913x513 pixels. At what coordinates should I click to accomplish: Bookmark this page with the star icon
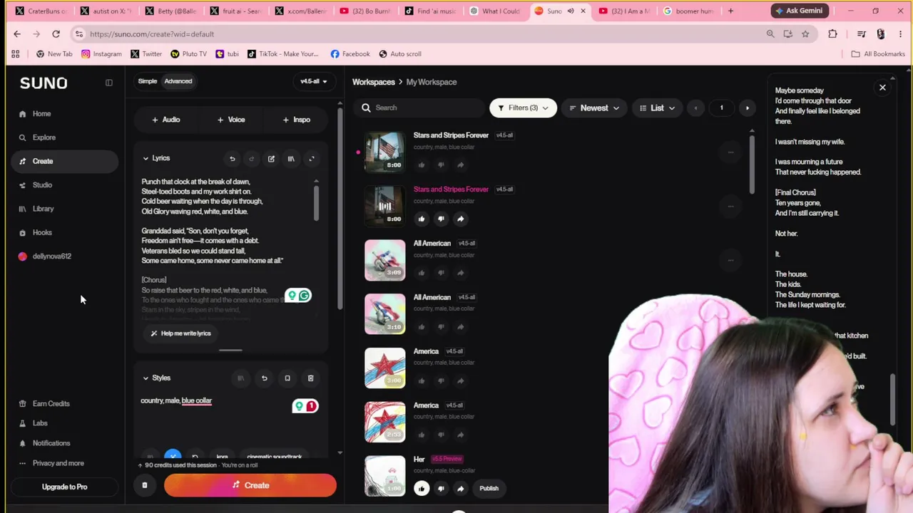805,33
